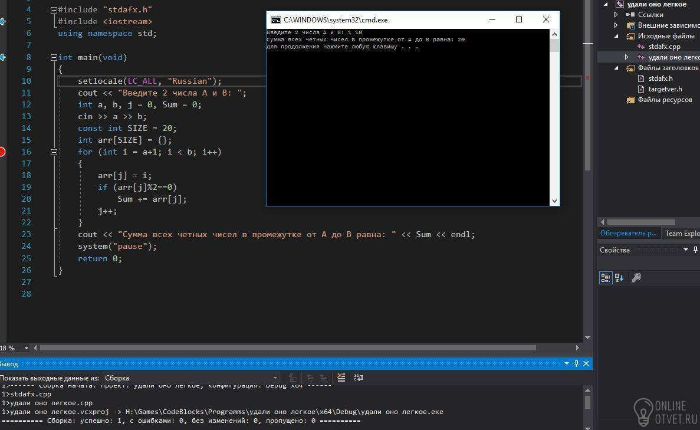Switch to the Обозреватель решений tab
The height and width of the screenshot is (430, 700).
(628, 233)
